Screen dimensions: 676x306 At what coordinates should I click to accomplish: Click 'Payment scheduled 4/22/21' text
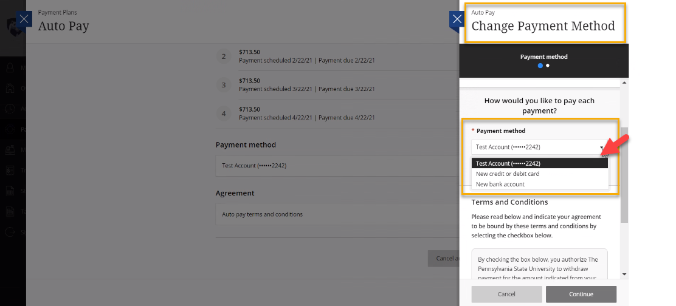[x=275, y=118]
